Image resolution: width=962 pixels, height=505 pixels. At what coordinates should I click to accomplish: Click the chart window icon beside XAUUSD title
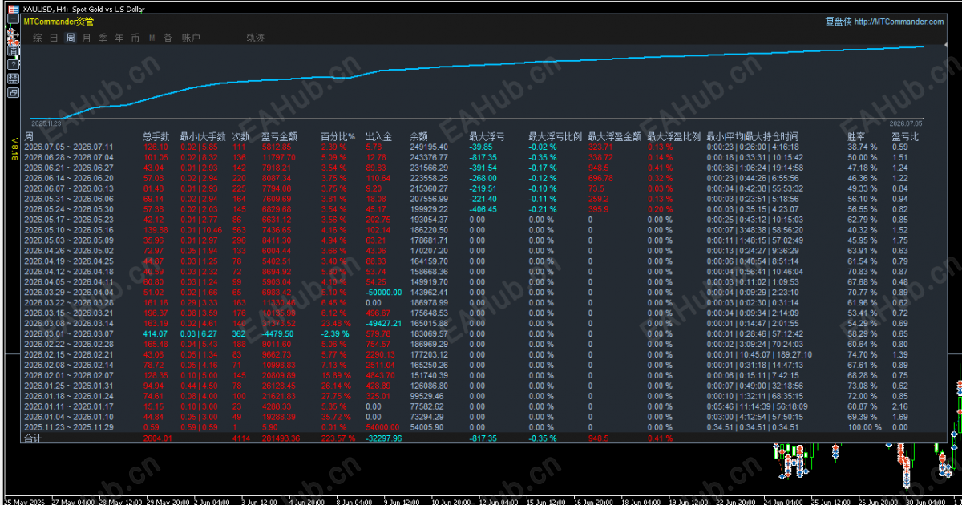point(14,9)
